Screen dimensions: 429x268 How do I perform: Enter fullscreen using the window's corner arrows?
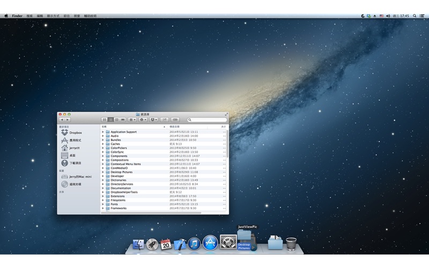click(x=226, y=114)
